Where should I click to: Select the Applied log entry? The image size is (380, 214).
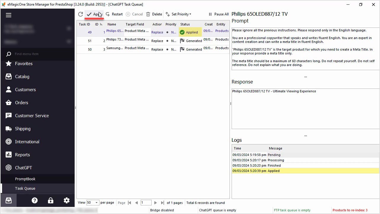305,171
